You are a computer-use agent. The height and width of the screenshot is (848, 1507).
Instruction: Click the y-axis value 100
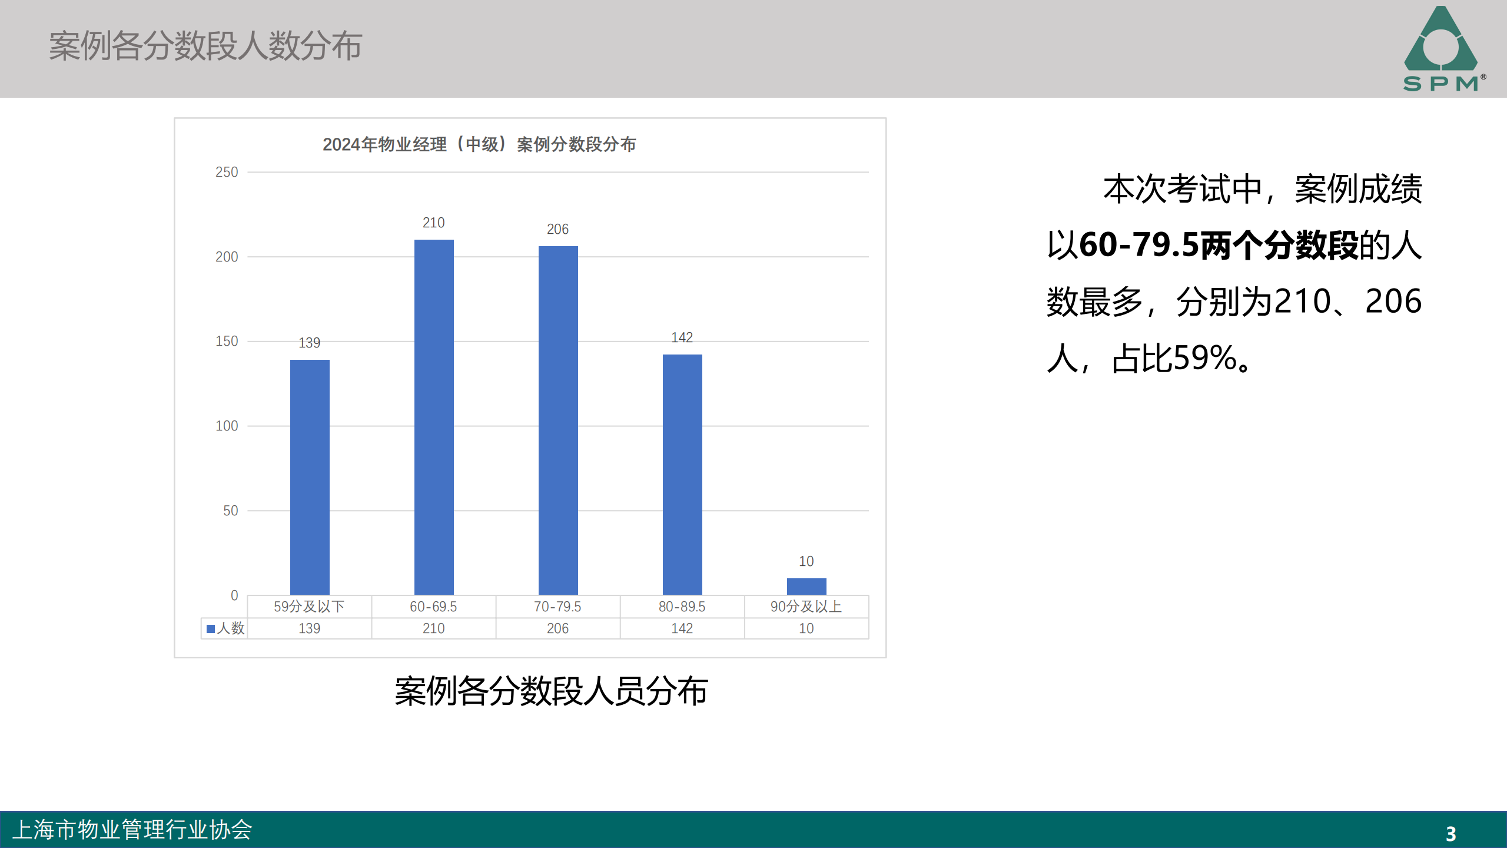pyautogui.click(x=227, y=426)
